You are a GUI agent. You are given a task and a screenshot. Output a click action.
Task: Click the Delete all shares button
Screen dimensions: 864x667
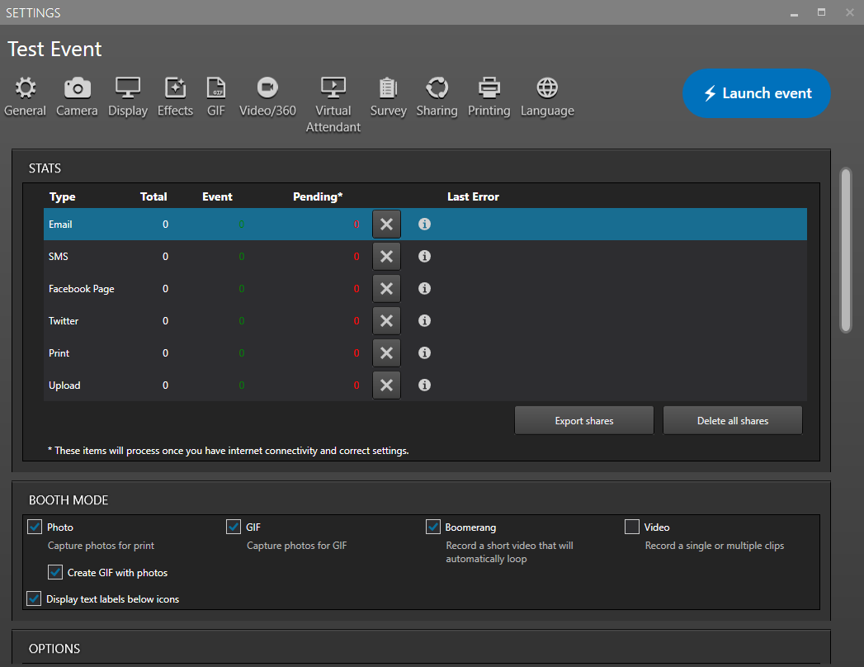(733, 420)
